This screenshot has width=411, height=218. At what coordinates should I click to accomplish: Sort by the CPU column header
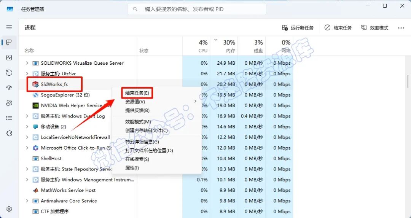[x=196, y=46]
